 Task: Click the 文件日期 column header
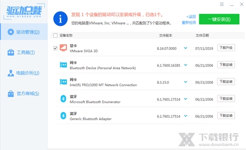pyautogui.click(x=202, y=36)
